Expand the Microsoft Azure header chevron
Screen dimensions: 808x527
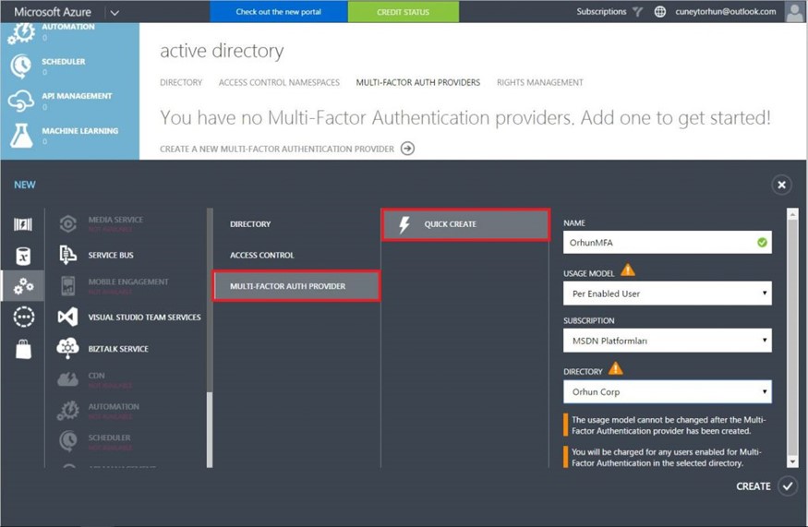coord(115,12)
